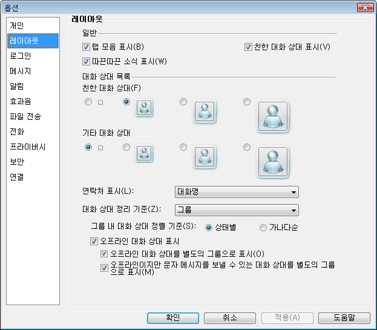Confirm settings with the 확인 button
The height and width of the screenshot is (330, 377).
[x=173, y=318]
